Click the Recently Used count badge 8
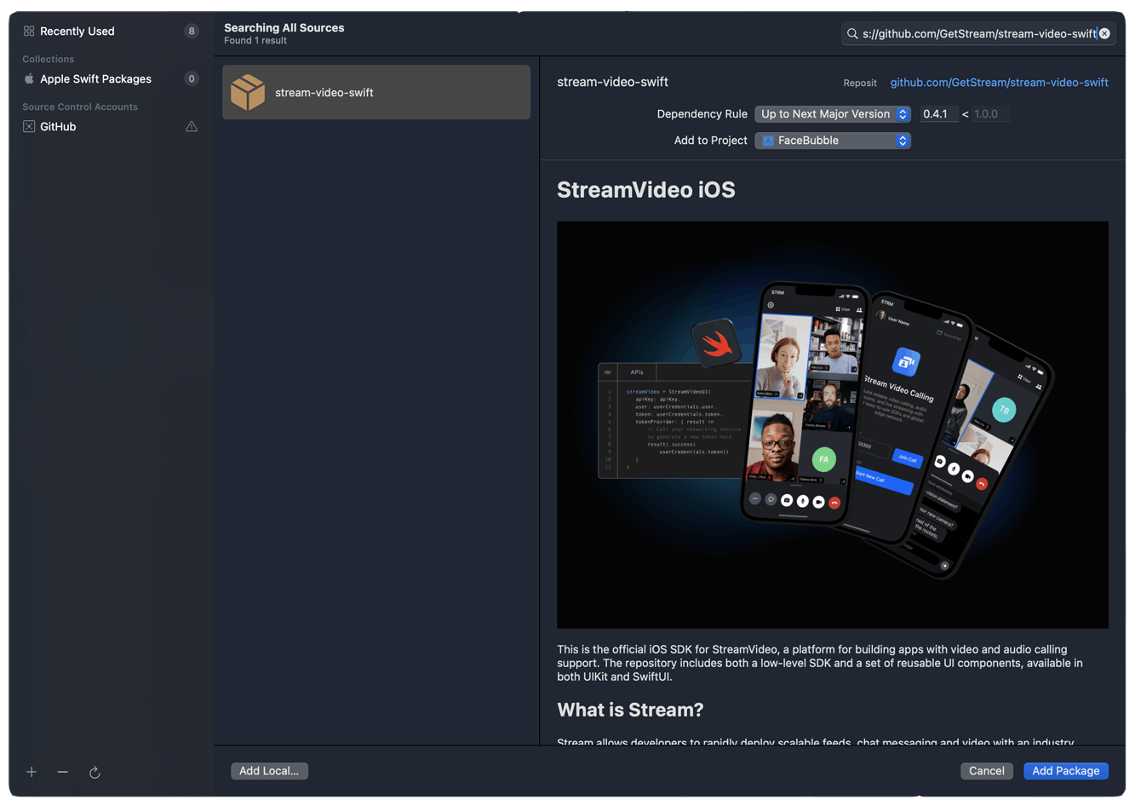Viewport: 1135px width, 806px height. 192,32
